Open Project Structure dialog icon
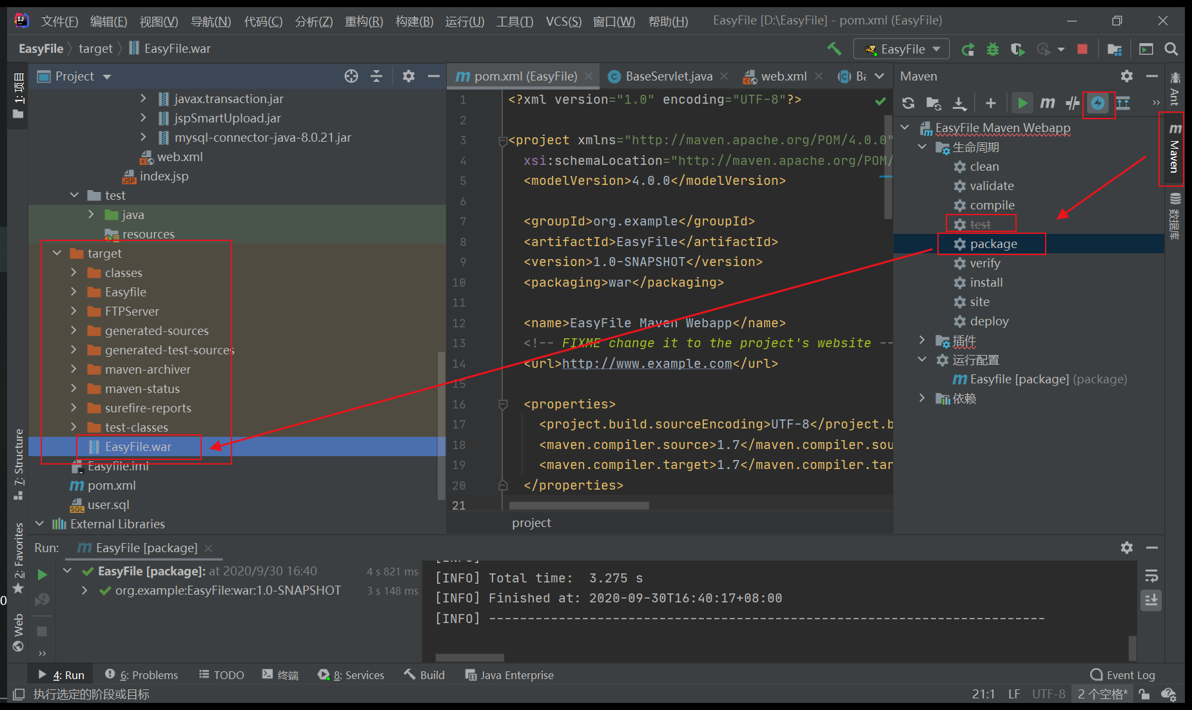 (1115, 49)
